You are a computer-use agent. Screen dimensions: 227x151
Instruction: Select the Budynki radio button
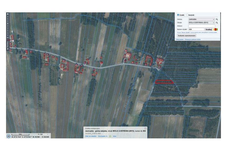tap(187, 15)
